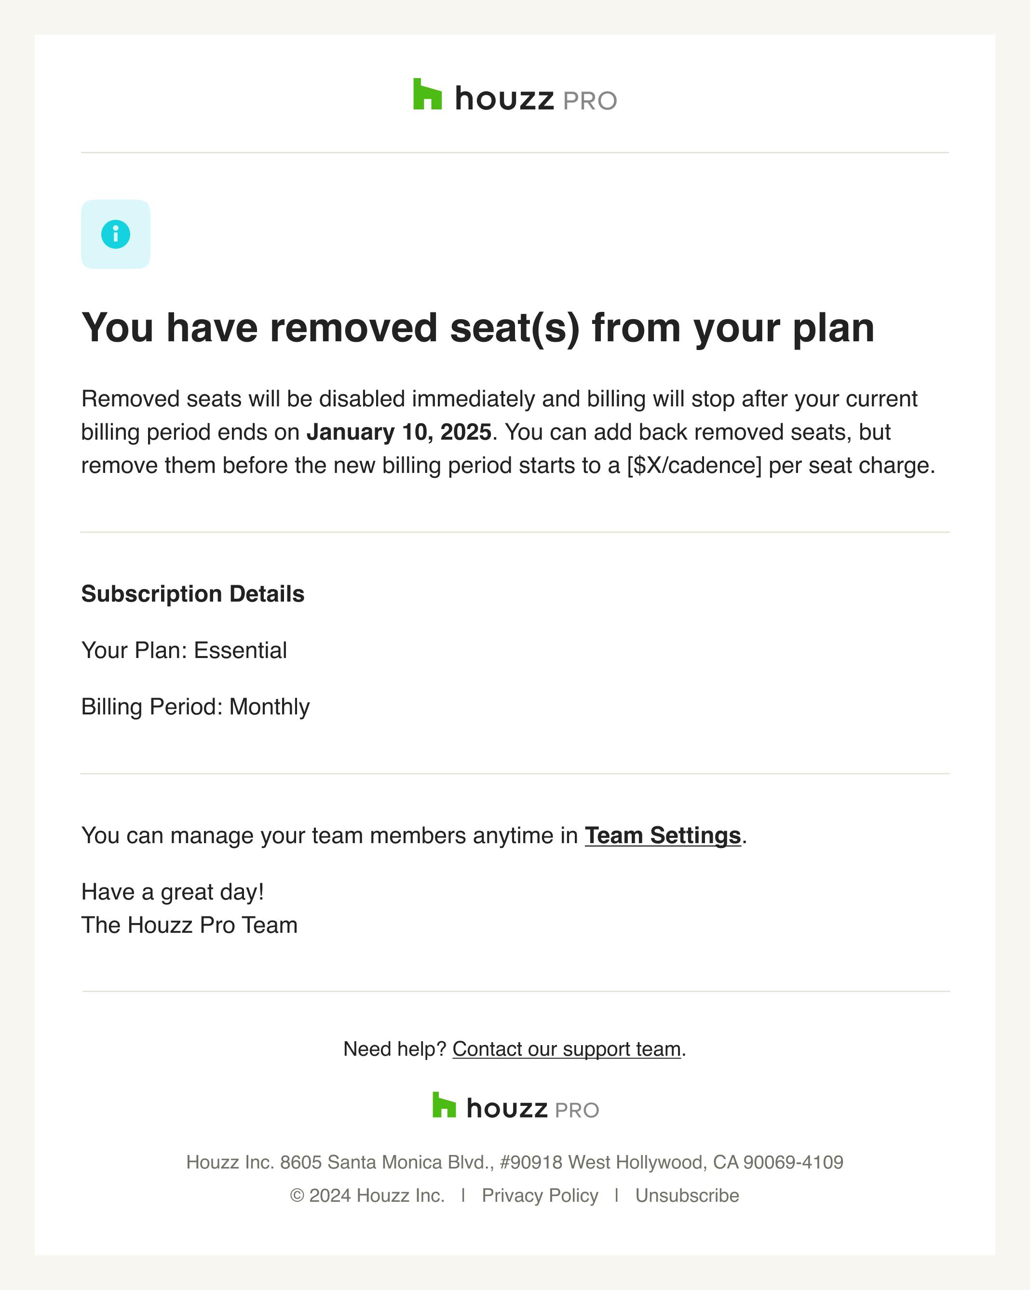This screenshot has height=1290, width=1030.
Task: Click the header "houzz PRO" wordmark
Action: (x=536, y=99)
